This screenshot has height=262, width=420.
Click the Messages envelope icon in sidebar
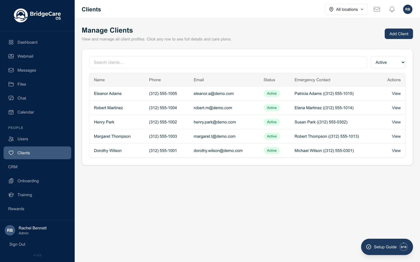[11, 70]
